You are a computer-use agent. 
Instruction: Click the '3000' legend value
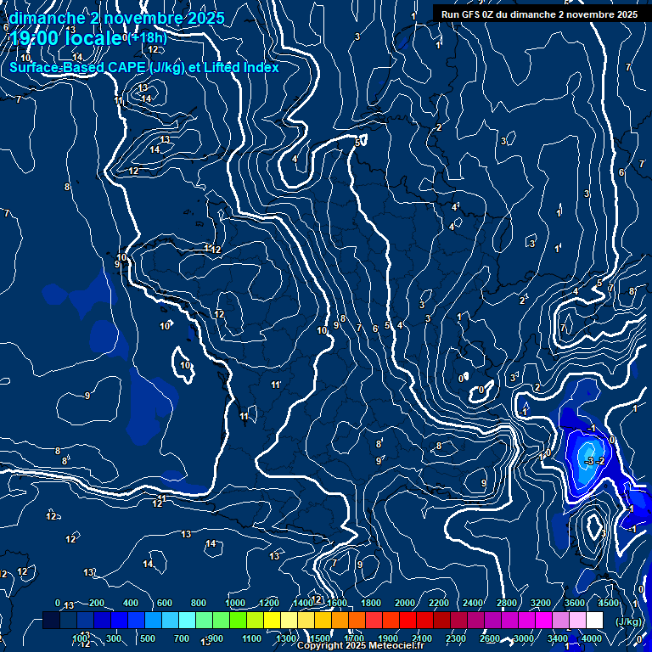524,638
